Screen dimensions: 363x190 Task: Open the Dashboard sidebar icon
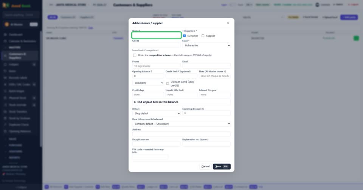pyautogui.click(x=5, y=35)
